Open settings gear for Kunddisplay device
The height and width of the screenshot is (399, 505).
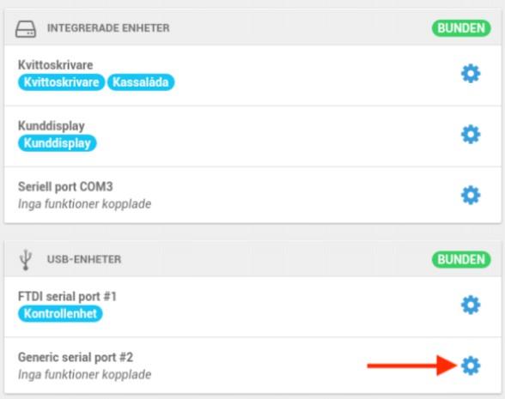[471, 134]
